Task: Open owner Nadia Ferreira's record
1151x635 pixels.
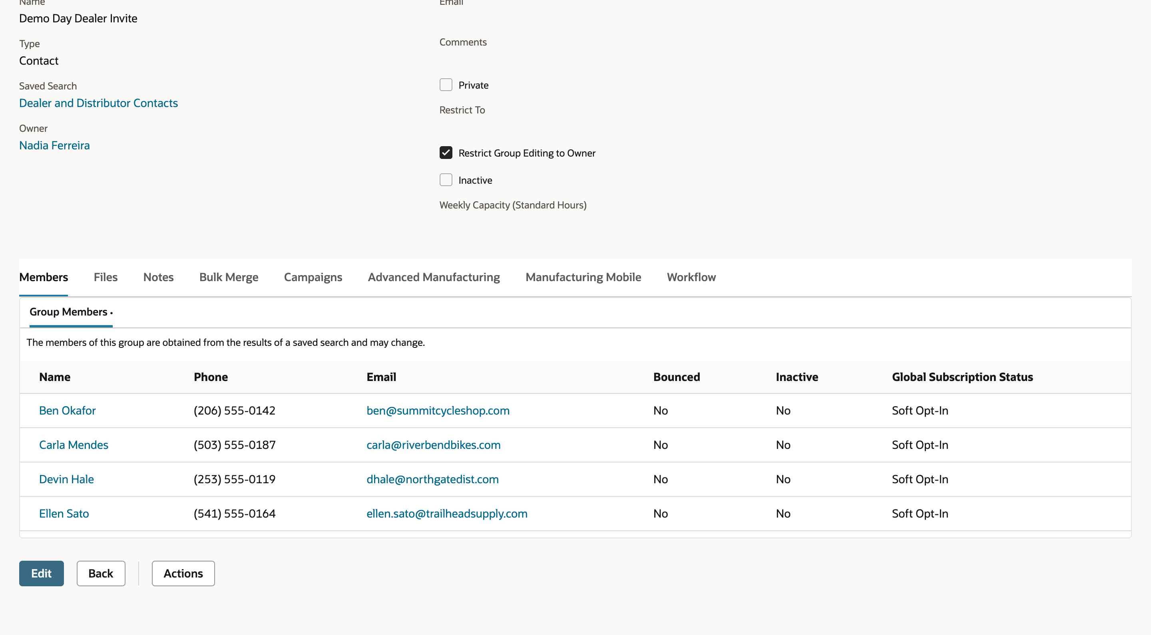Action: [x=54, y=145]
